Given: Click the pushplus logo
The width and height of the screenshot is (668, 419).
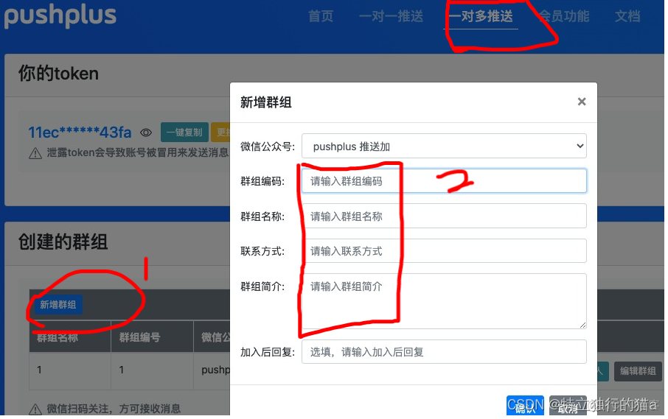Looking at the screenshot, I should coord(60,16).
